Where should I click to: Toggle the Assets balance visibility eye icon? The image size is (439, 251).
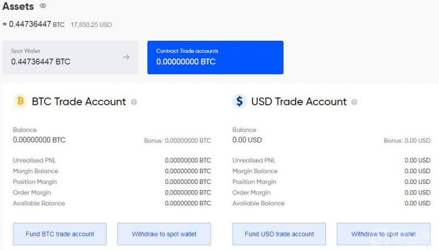tap(43, 6)
